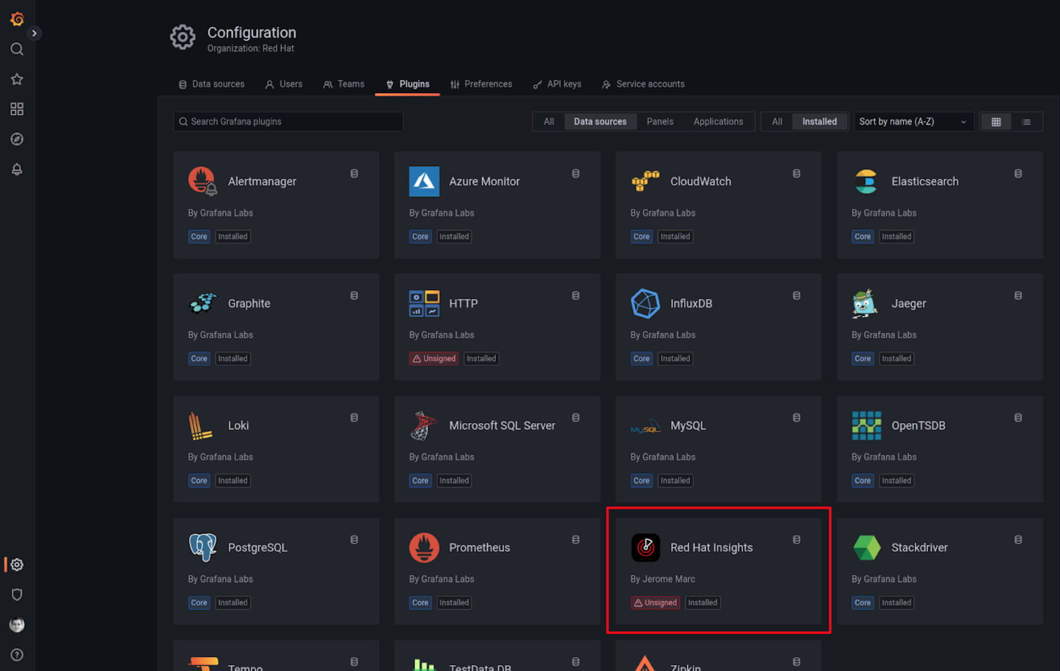
Task: Switch to the Users tab
Action: click(x=284, y=84)
